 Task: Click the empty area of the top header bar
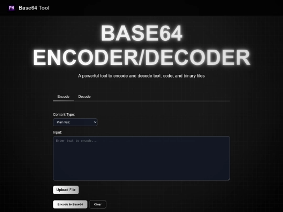pyautogui.click(x=162, y=8)
